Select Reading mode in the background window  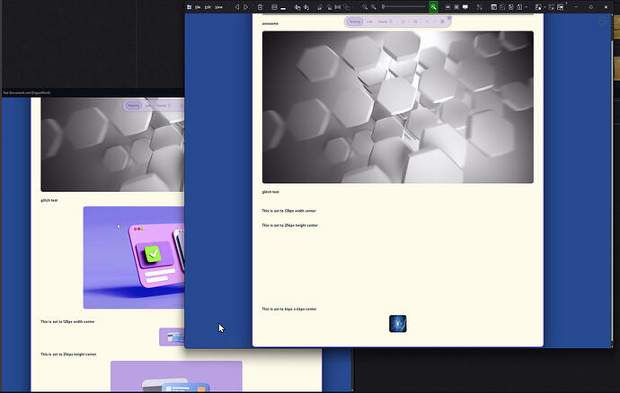coord(133,106)
